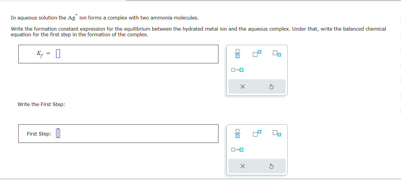The width and height of the screenshot is (401, 180).
Task: Click the blue answer field beside Kf equals sign
Action: pyautogui.click(x=58, y=54)
